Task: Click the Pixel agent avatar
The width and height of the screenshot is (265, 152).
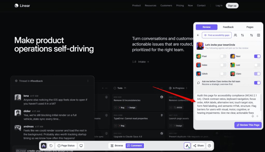Action: [198, 56]
